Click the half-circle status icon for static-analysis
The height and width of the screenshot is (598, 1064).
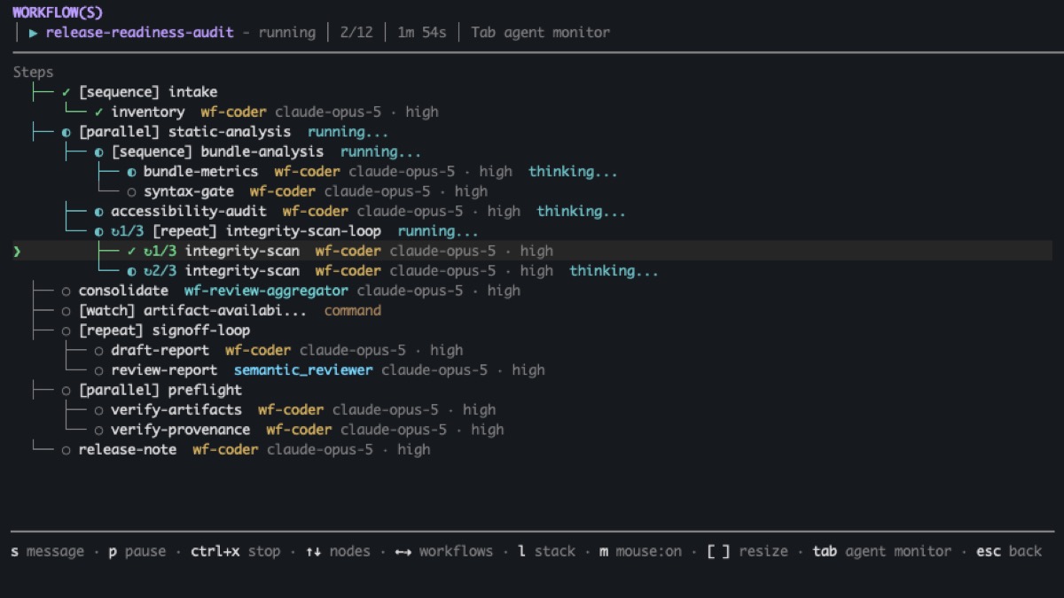[x=66, y=132]
